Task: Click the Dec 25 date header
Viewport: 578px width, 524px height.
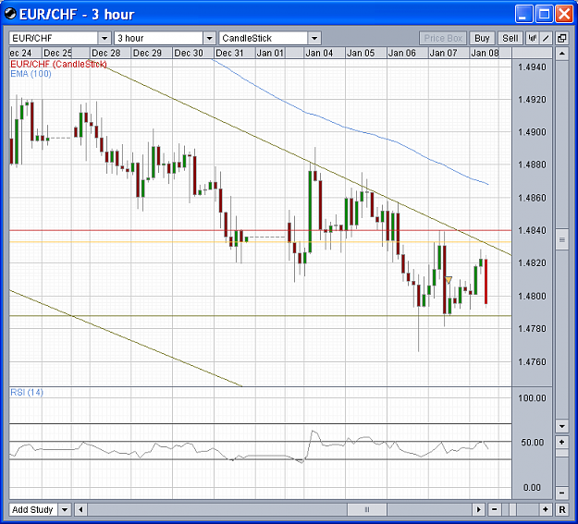Action: [57, 53]
